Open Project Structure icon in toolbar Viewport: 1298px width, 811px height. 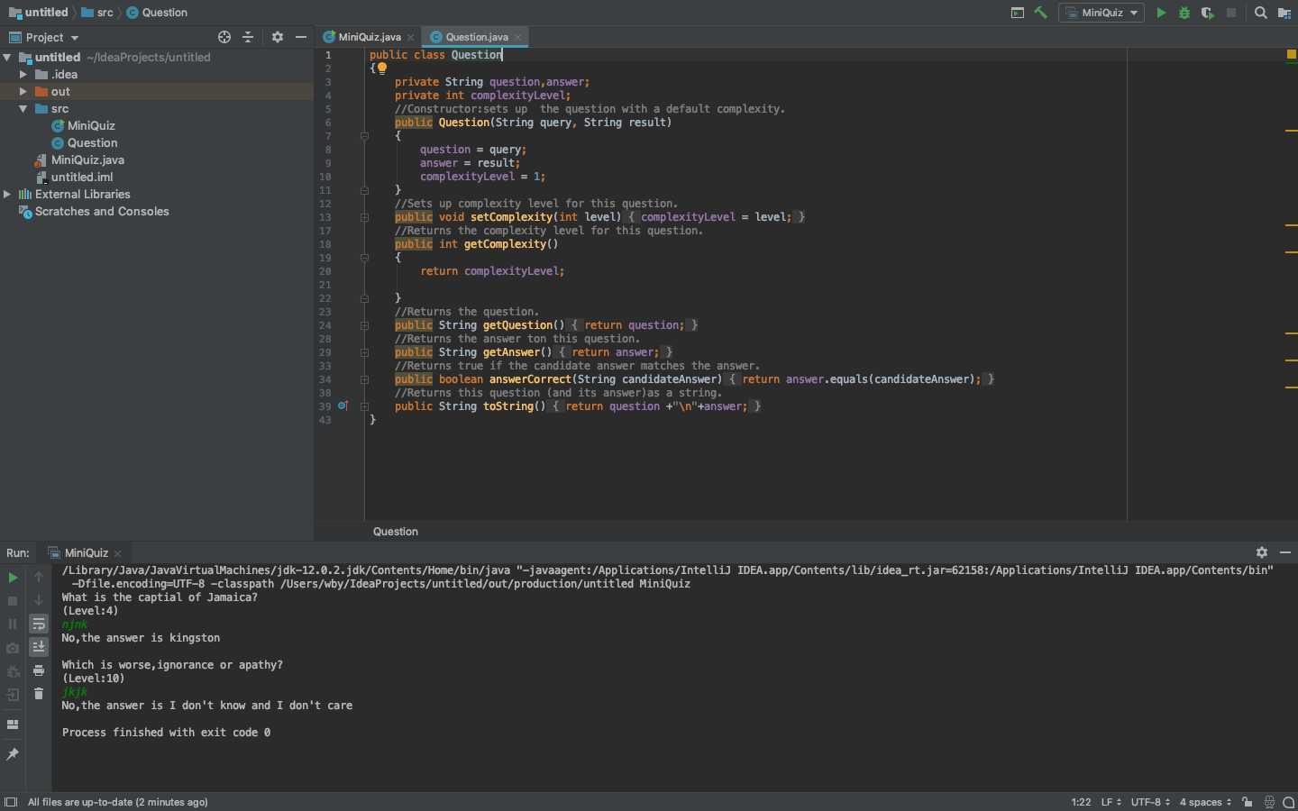click(1284, 13)
